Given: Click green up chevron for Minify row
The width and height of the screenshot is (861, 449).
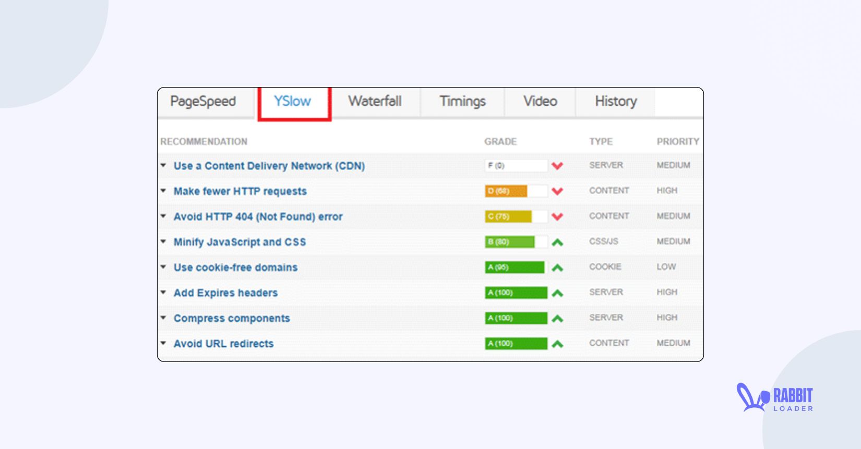Looking at the screenshot, I should click(x=557, y=242).
